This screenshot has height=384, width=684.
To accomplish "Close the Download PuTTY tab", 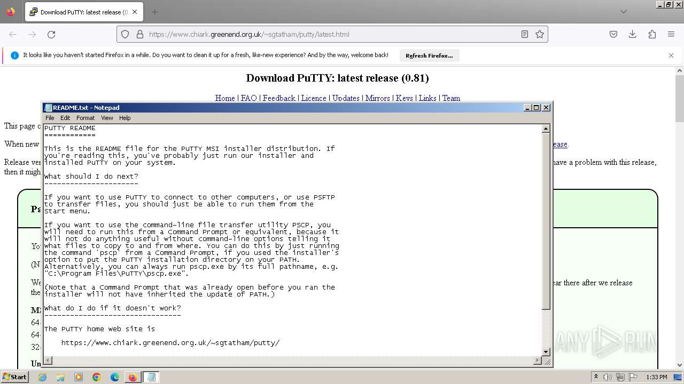I will coord(135,12).
